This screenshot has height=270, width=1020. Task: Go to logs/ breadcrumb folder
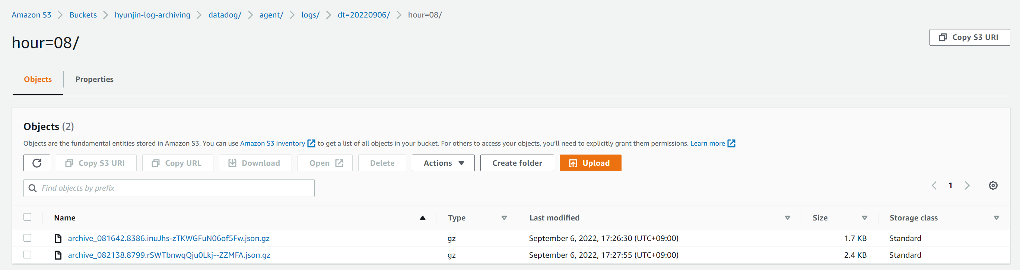(311, 15)
